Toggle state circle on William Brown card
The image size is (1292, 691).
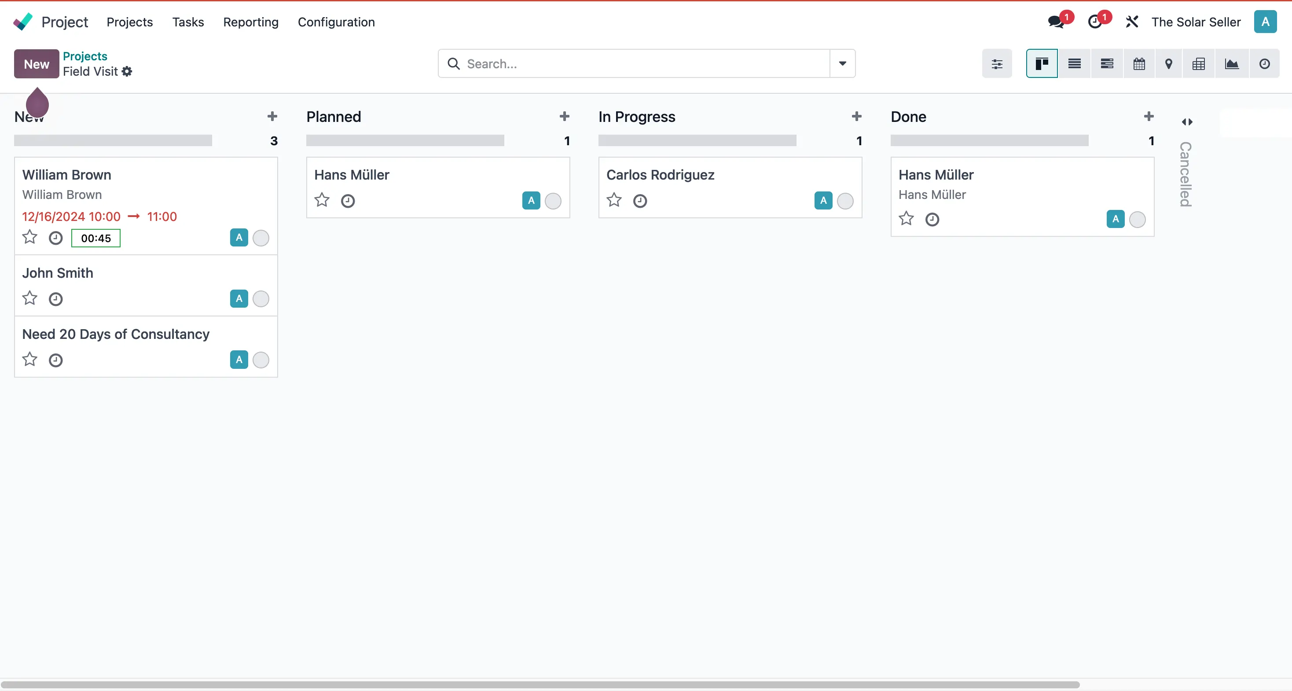pyautogui.click(x=261, y=238)
